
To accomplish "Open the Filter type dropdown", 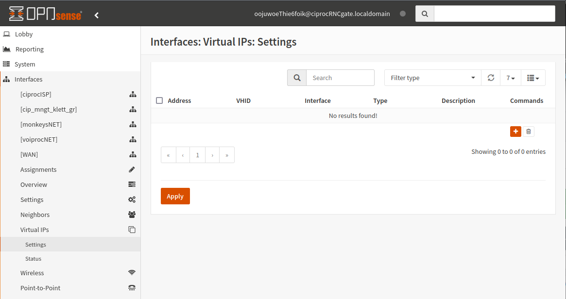I will point(432,77).
